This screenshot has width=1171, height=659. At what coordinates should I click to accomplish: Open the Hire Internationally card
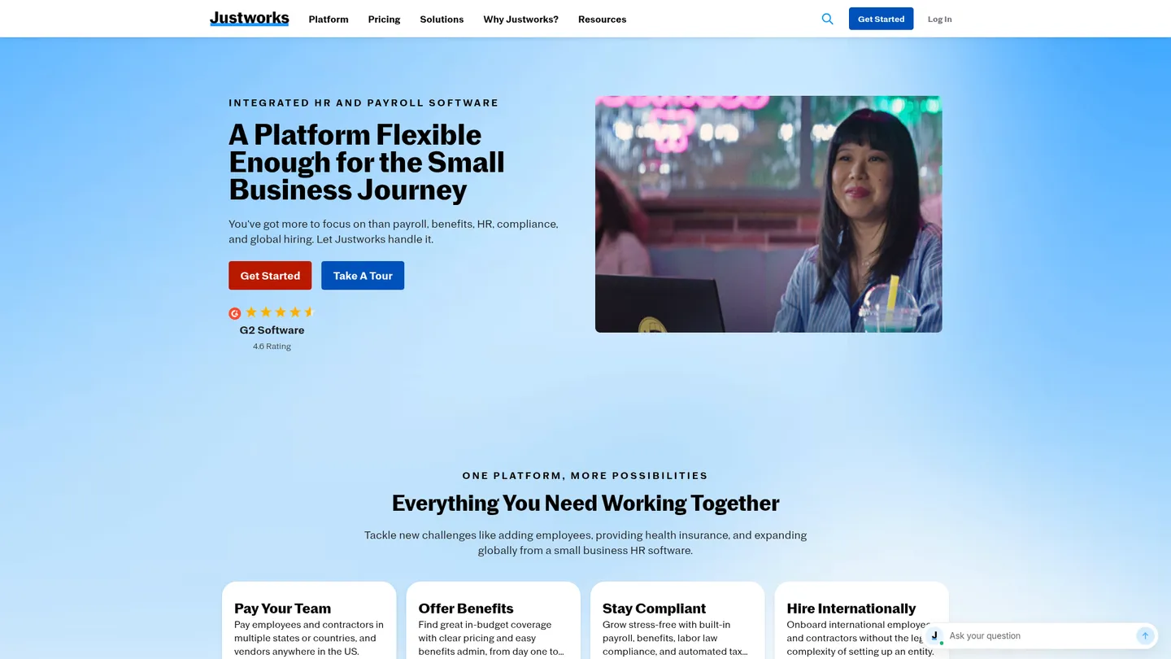861,620
